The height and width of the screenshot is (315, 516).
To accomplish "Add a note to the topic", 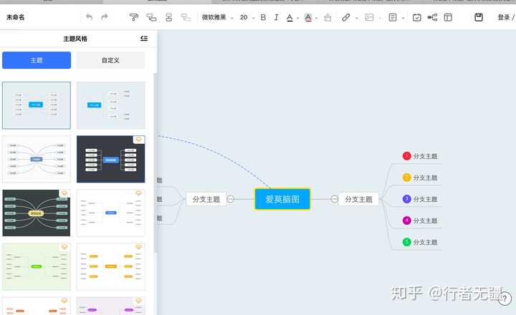I will coord(393,17).
